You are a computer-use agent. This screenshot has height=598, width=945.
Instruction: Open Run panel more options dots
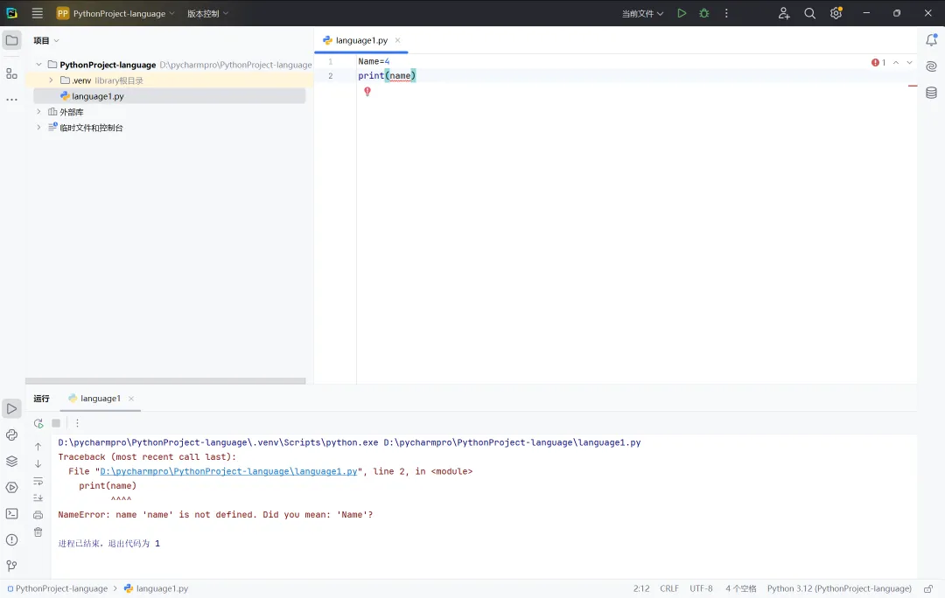click(77, 423)
